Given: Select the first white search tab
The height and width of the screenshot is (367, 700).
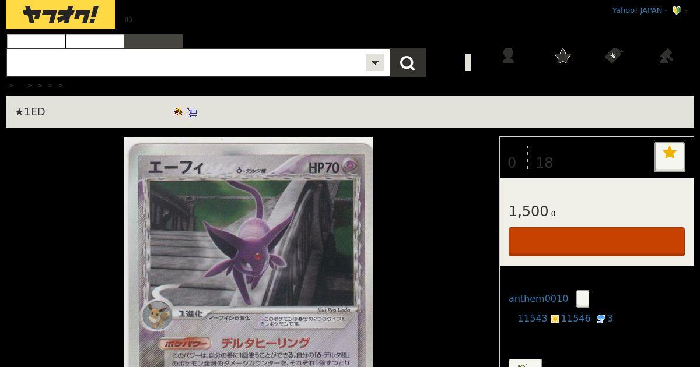Looking at the screenshot, I should [36, 41].
